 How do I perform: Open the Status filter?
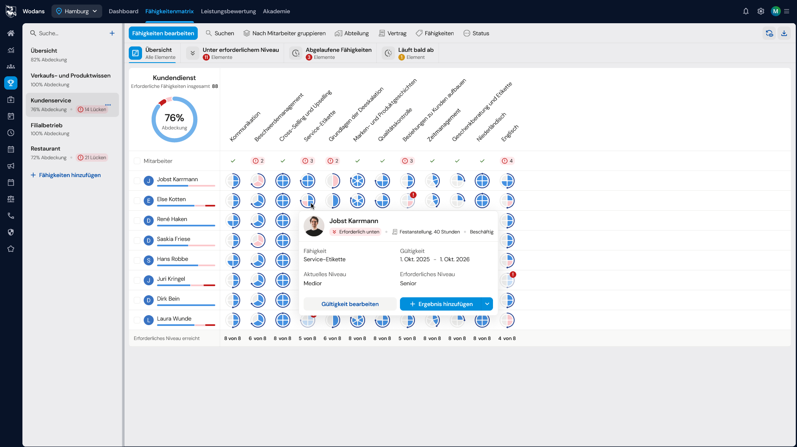(x=476, y=33)
